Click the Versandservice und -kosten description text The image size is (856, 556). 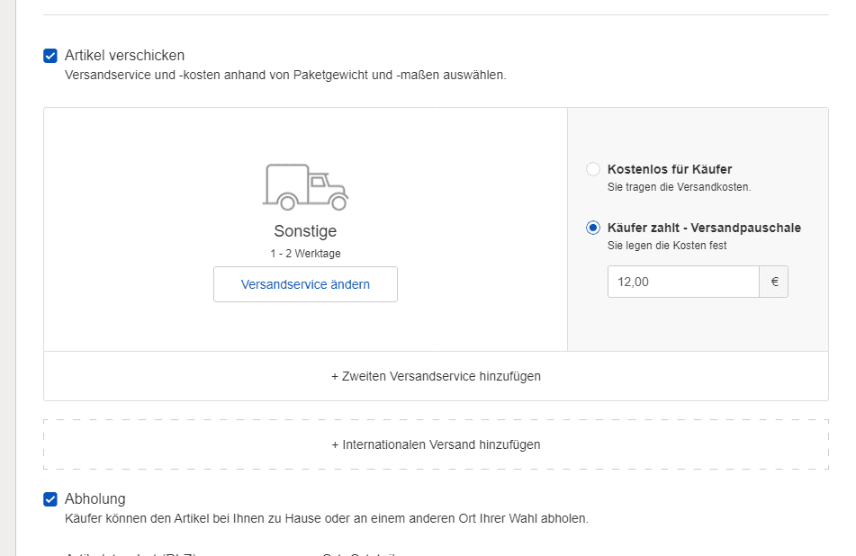pyautogui.click(x=285, y=75)
